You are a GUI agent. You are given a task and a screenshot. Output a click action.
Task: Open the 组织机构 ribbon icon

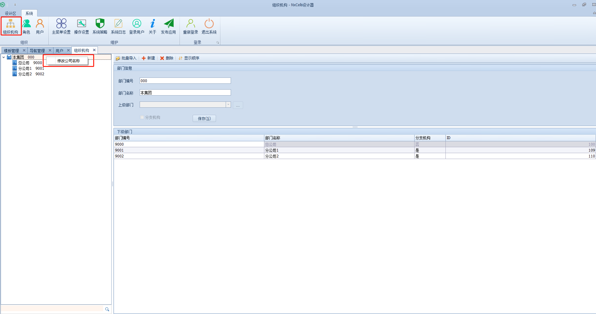pos(11,26)
